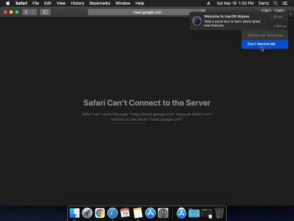This screenshot has width=294, height=221.
Task: Go forward with the Safari forward arrow
Action: [x=33, y=12]
